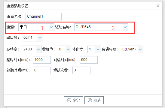Open the 通道 dropdown showing 串口

[x=36, y=27]
